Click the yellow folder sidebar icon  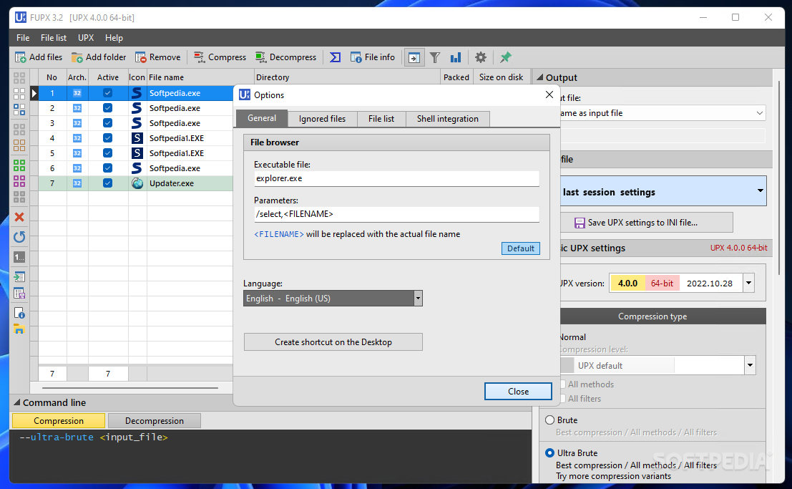coord(19,329)
